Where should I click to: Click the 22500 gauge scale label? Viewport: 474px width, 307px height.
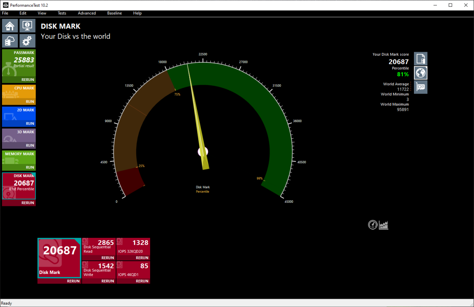[203, 54]
